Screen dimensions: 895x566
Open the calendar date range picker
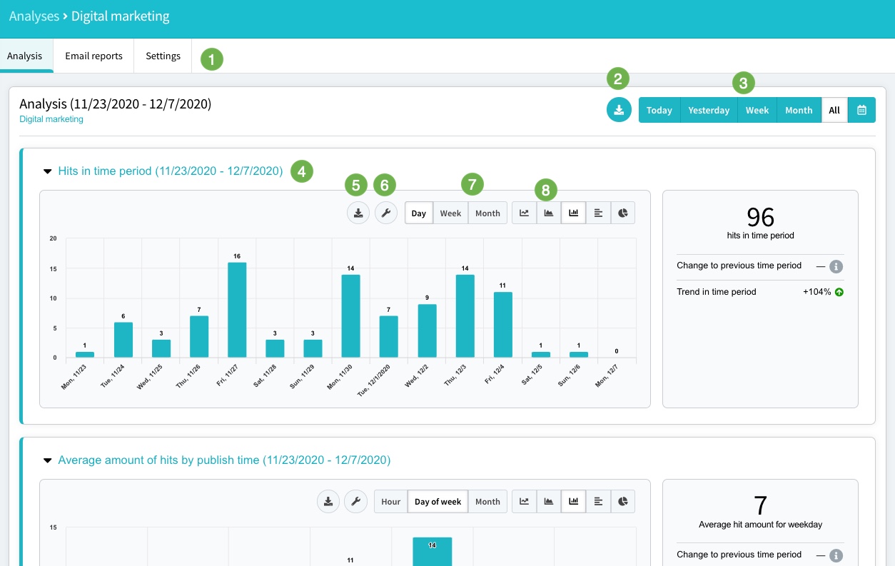861,110
